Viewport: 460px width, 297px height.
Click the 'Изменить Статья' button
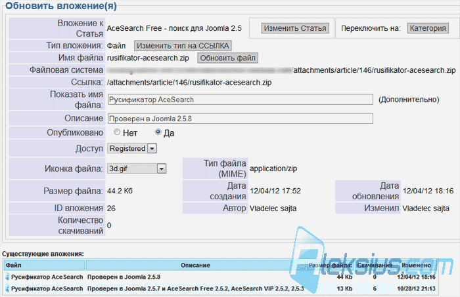[x=295, y=28]
